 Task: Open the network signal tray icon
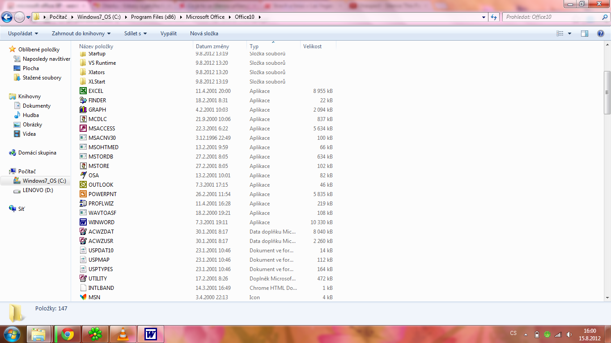tap(558, 334)
